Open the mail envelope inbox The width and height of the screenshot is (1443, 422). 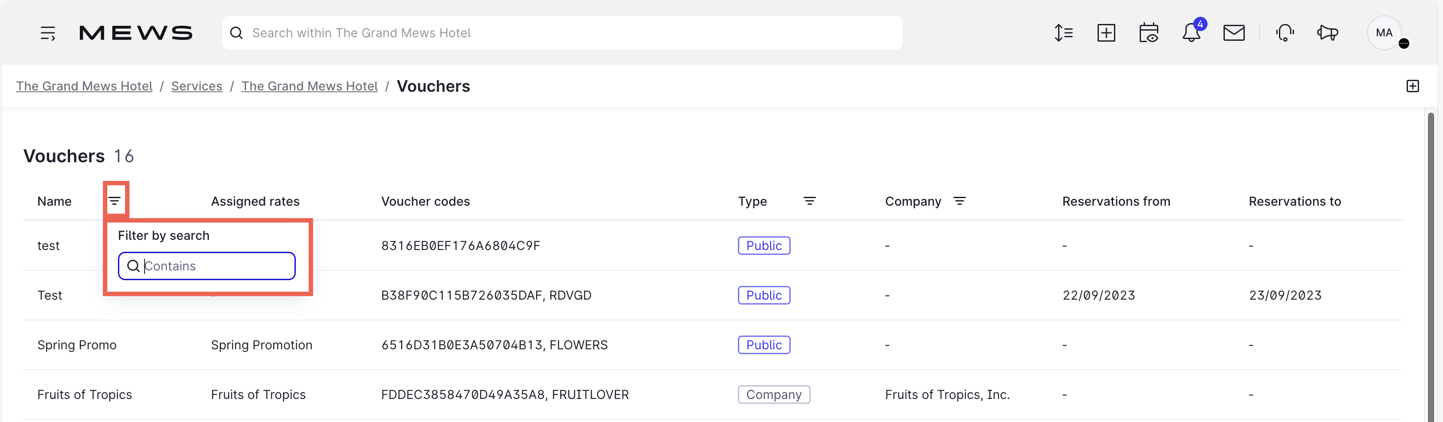[1234, 33]
